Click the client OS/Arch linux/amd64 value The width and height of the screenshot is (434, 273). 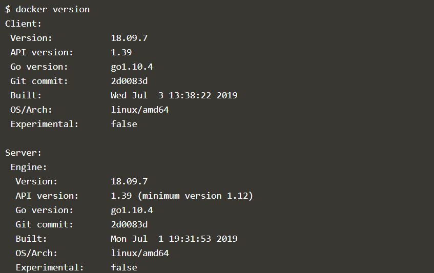(140, 110)
